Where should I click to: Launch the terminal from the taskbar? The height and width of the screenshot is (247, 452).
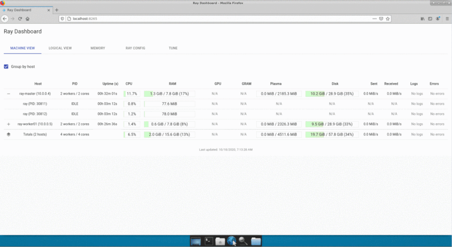(209, 241)
